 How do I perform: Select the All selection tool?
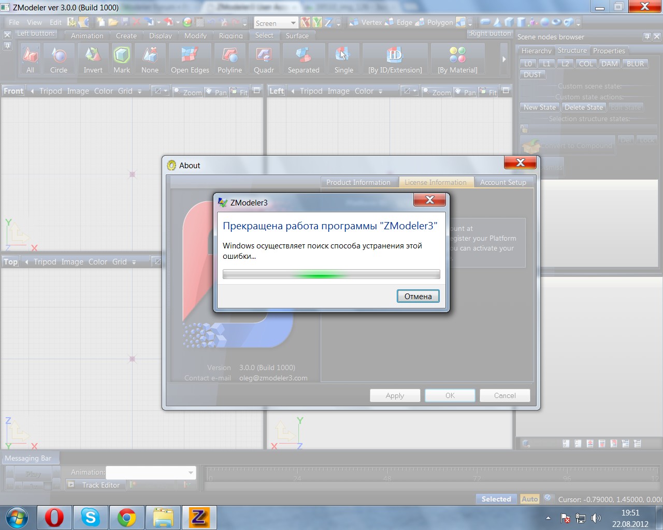pos(31,60)
